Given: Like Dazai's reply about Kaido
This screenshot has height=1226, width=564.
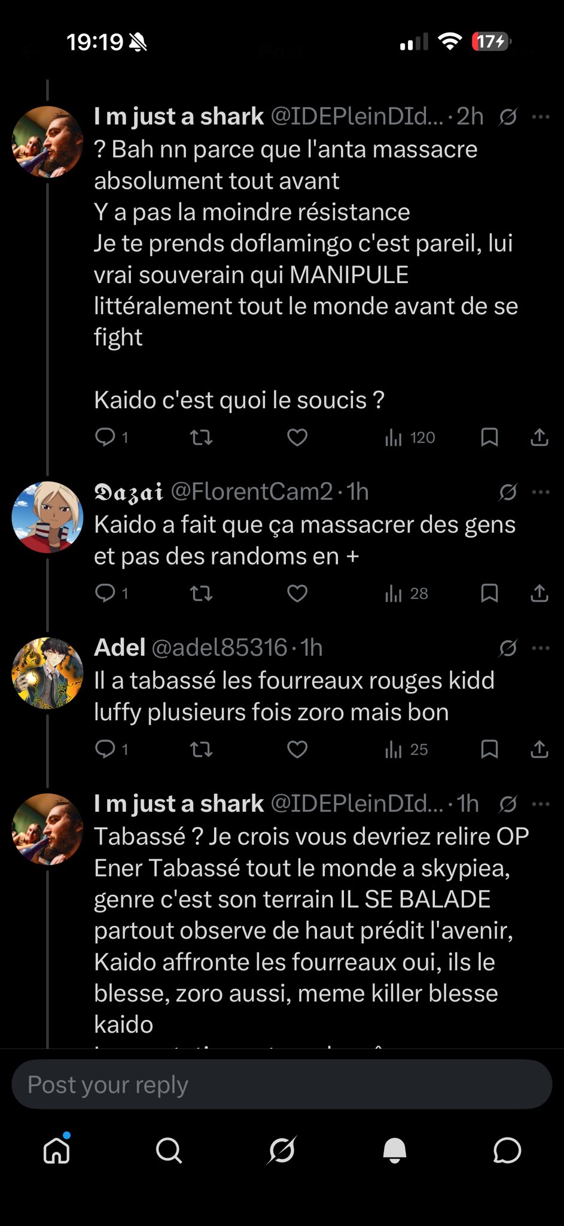Looking at the screenshot, I should pyautogui.click(x=297, y=593).
